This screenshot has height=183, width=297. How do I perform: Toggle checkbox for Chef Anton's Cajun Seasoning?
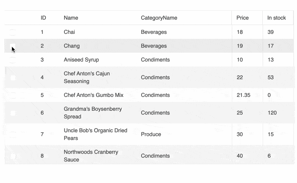tap(13, 78)
